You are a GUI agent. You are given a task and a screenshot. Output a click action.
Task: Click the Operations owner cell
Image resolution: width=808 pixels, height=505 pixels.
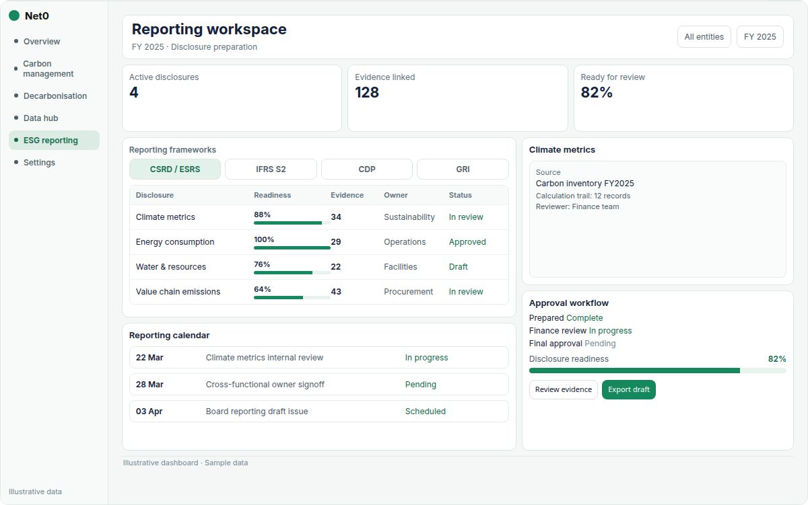[x=405, y=242]
